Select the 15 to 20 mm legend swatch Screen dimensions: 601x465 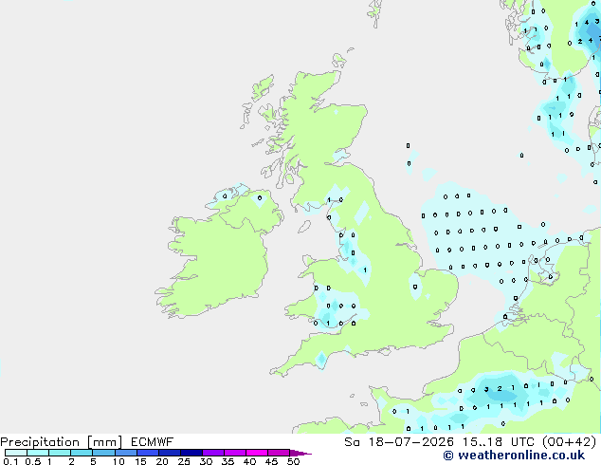(147, 453)
